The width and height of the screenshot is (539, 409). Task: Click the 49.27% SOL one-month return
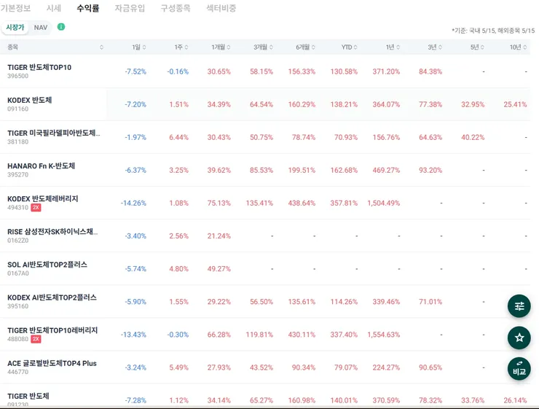[x=219, y=268]
